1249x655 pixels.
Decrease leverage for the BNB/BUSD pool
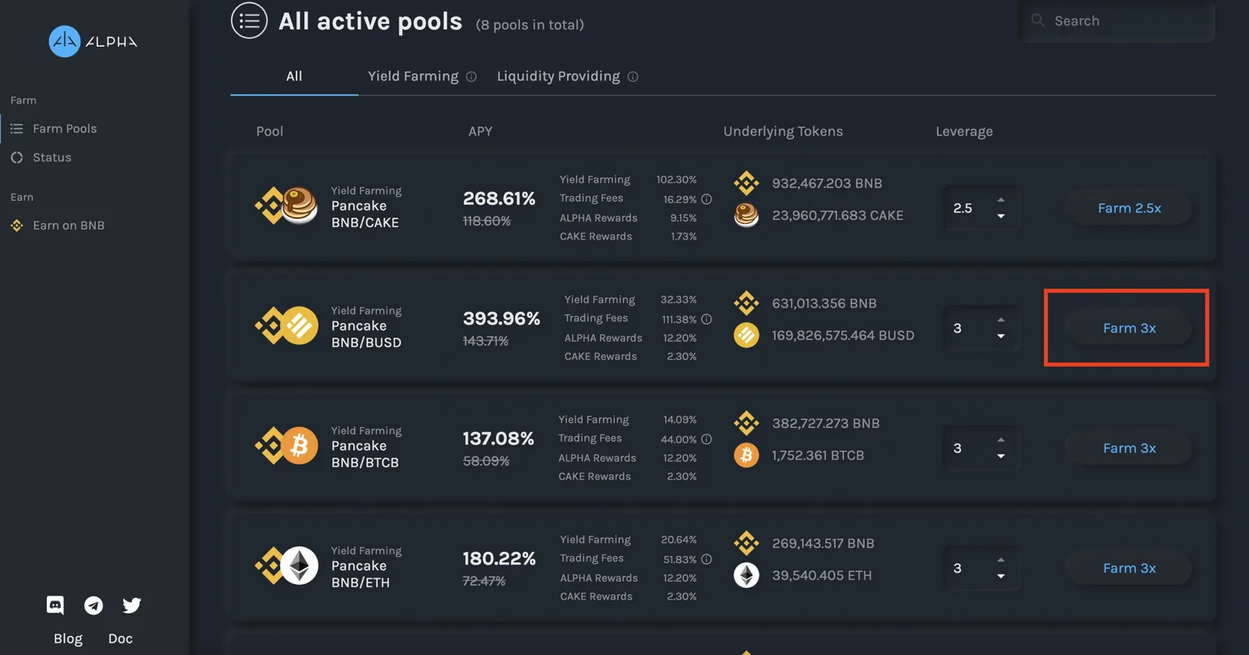pyautogui.click(x=1001, y=336)
